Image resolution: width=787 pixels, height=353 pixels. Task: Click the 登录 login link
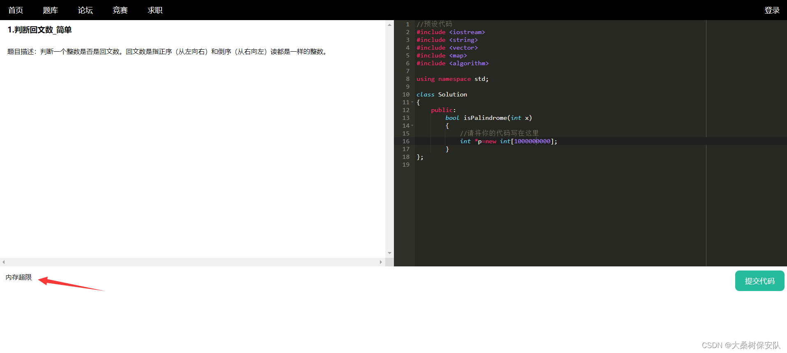click(x=772, y=10)
